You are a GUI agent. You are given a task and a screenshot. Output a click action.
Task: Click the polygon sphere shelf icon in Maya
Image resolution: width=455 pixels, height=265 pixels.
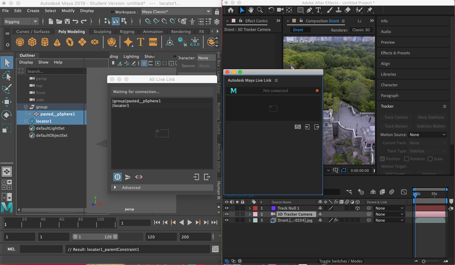(20, 42)
